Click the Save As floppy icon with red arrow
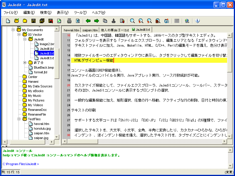 click(x=51, y=21)
